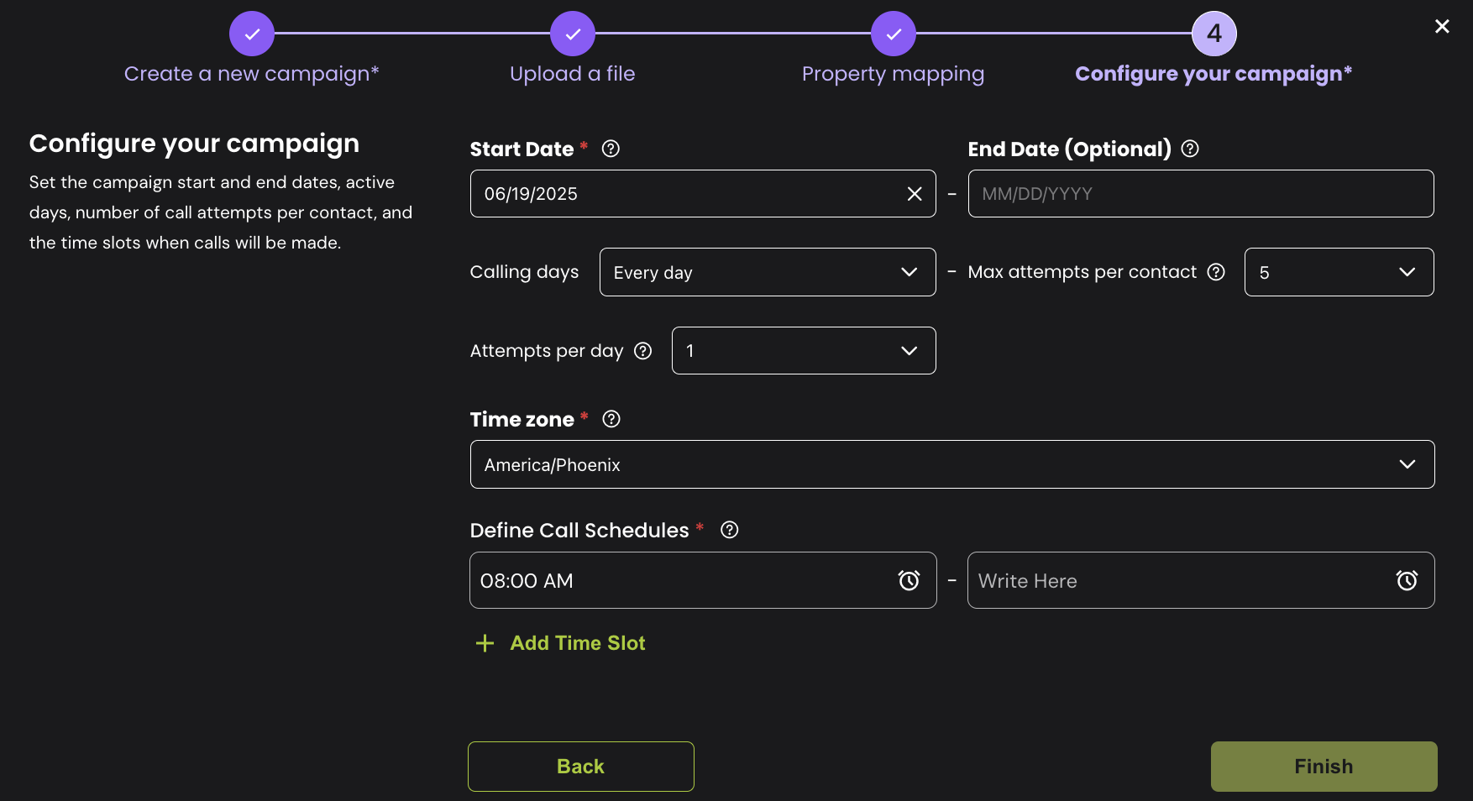Click the End Date help icon
1473x801 pixels.
coord(1189,149)
